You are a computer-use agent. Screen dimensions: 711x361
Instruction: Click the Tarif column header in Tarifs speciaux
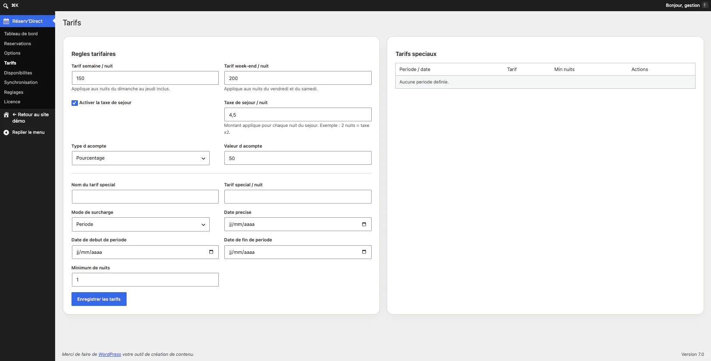click(x=512, y=69)
